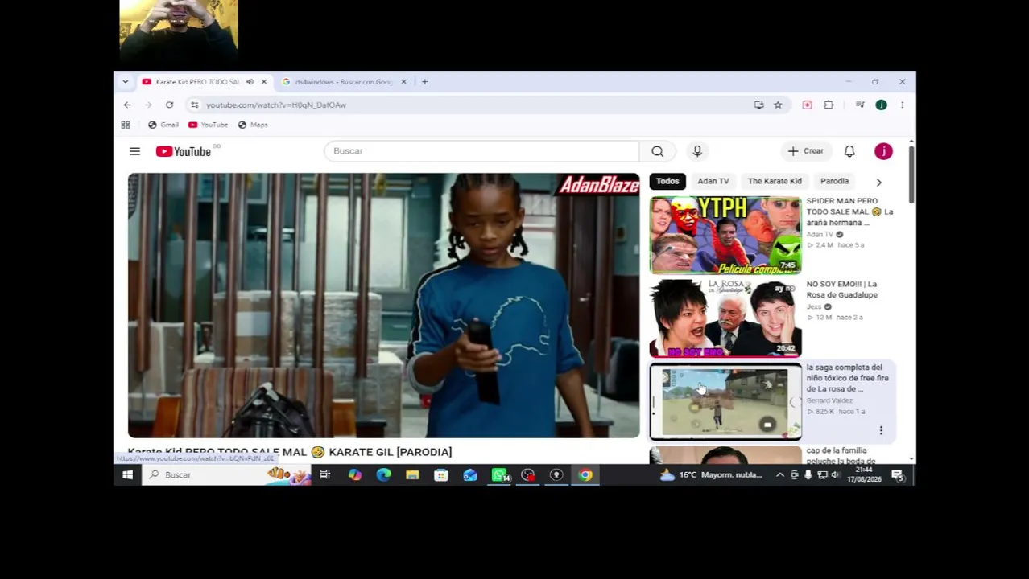Viewport: 1029px width, 579px height.
Task: Reload the page with the refresh icon
Action: [x=169, y=105]
